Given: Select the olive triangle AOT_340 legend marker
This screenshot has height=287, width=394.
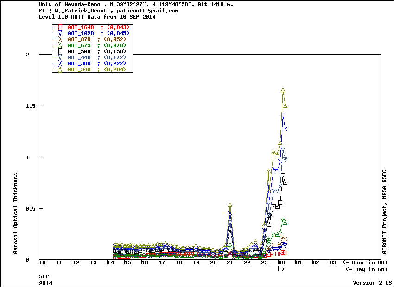Looking at the screenshot, I should click(60, 69).
